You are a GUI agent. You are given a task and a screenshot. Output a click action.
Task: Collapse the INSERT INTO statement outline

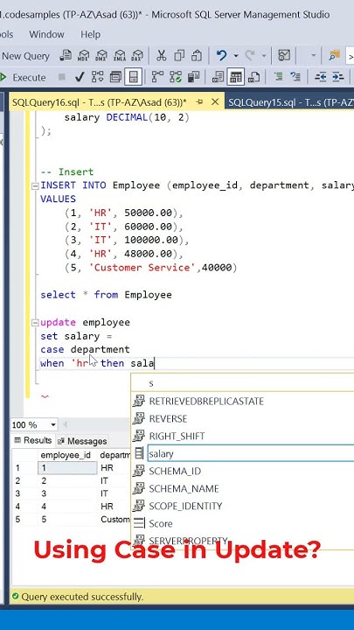coord(35,186)
